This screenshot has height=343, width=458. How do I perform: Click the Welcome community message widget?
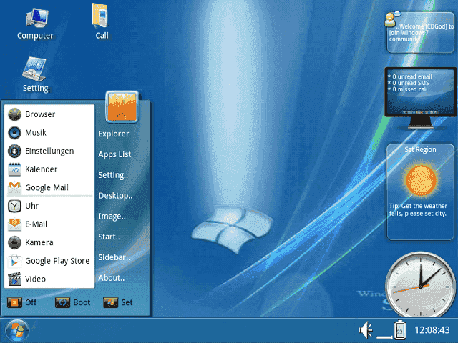pyautogui.click(x=421, y=32)
